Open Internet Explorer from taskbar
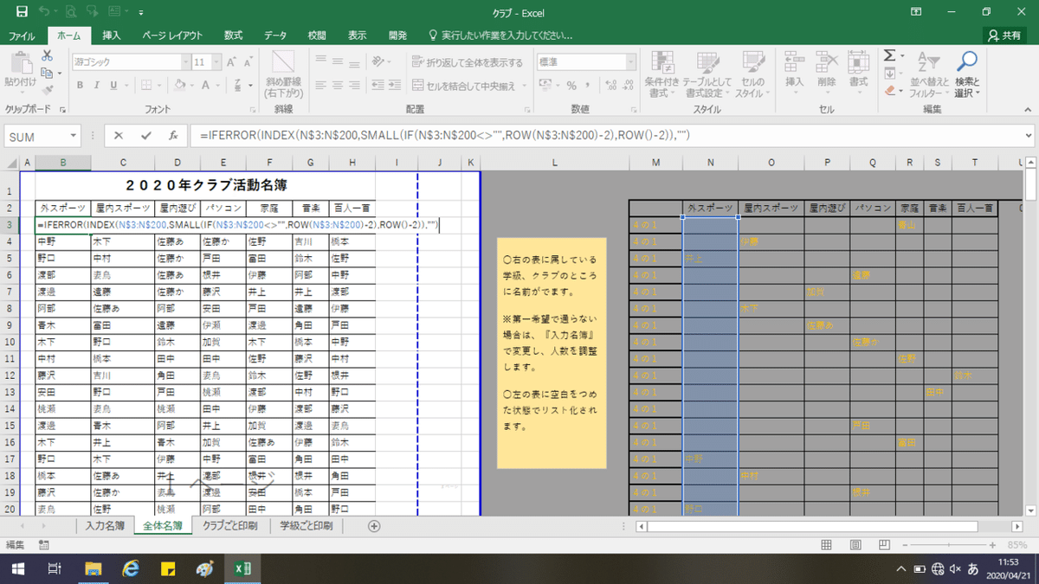The height and width of the screenshot is (584, 1039). coord(131,569)
